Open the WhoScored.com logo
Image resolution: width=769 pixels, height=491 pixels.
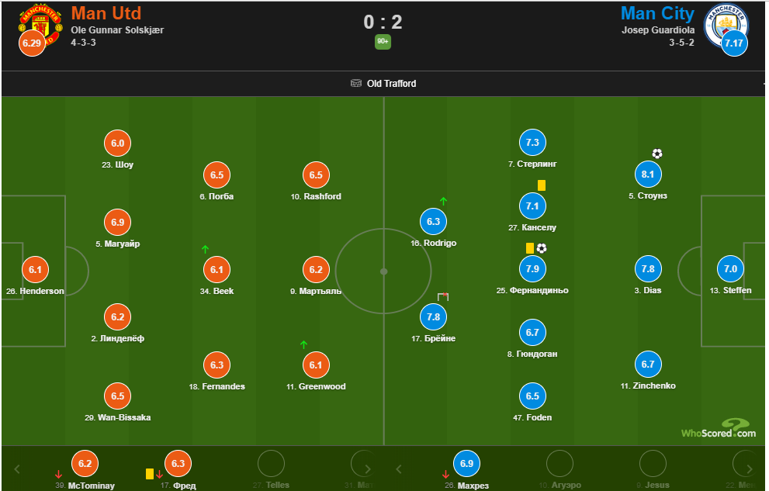pyautogui.click(x=719, y=428)
